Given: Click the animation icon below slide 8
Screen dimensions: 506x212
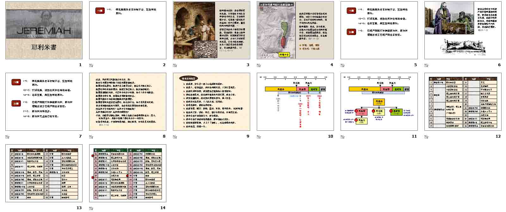Looking at the screenshot, I should 91,137.
